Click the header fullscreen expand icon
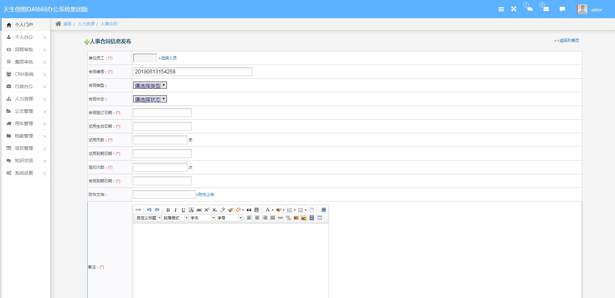 tap(514, 9)
